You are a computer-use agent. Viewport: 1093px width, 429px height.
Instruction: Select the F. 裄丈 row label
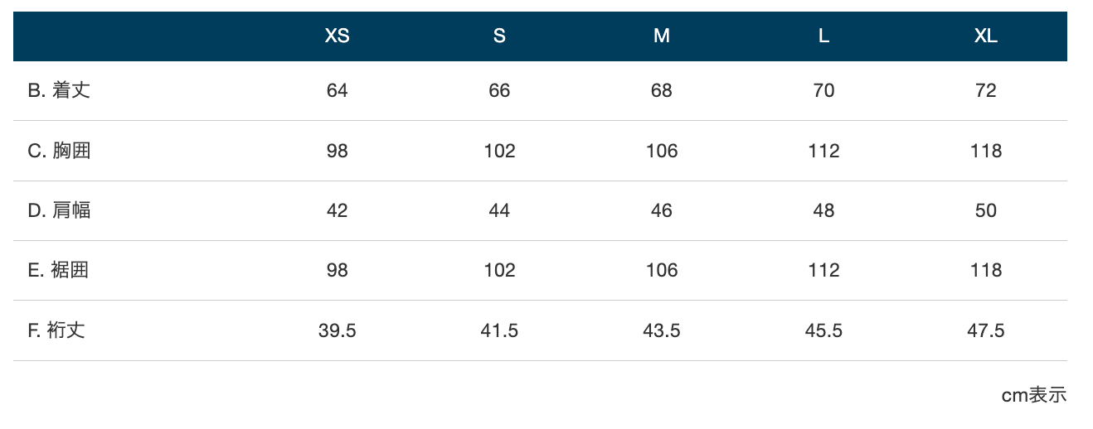coord(56,330)
